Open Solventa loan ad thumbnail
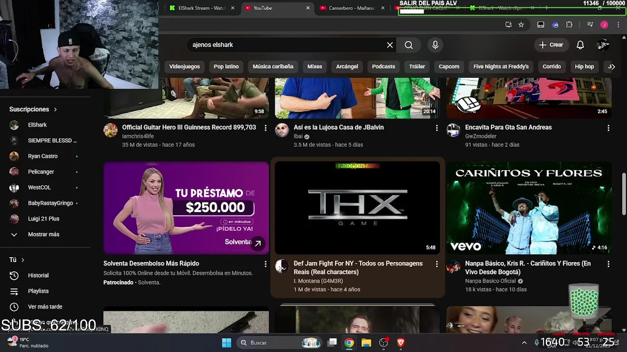Screen dimensions: 627x352 (186, 208)
